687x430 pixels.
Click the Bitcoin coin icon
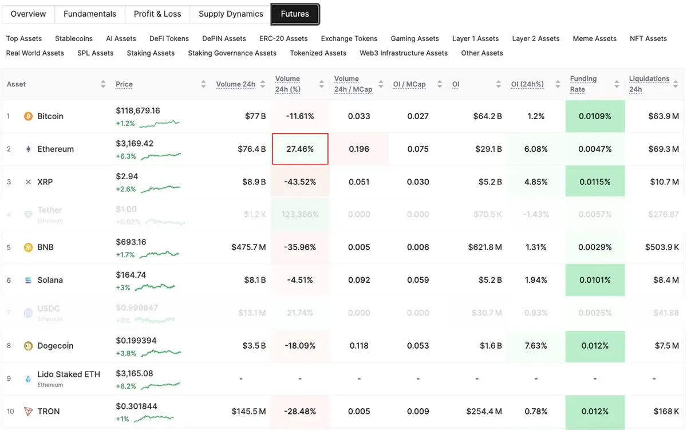pyautogui.click(x=28, y=116)
